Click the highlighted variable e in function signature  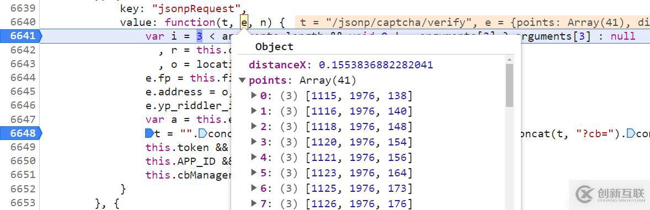[244, 22]
